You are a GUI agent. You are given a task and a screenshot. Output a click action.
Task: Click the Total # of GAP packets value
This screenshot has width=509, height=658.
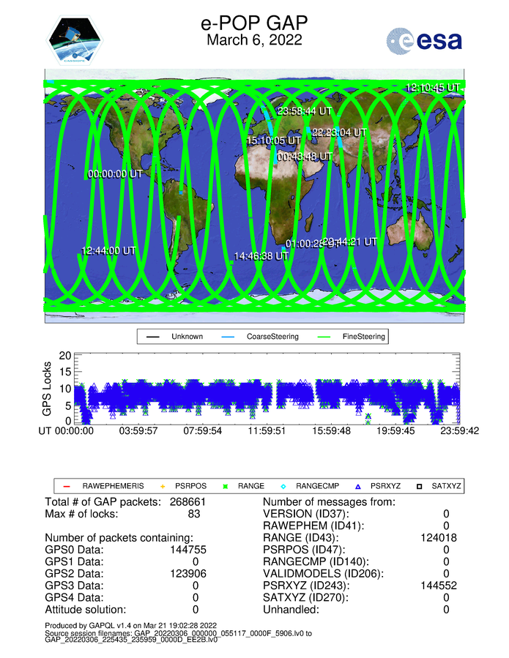point(185,502)
